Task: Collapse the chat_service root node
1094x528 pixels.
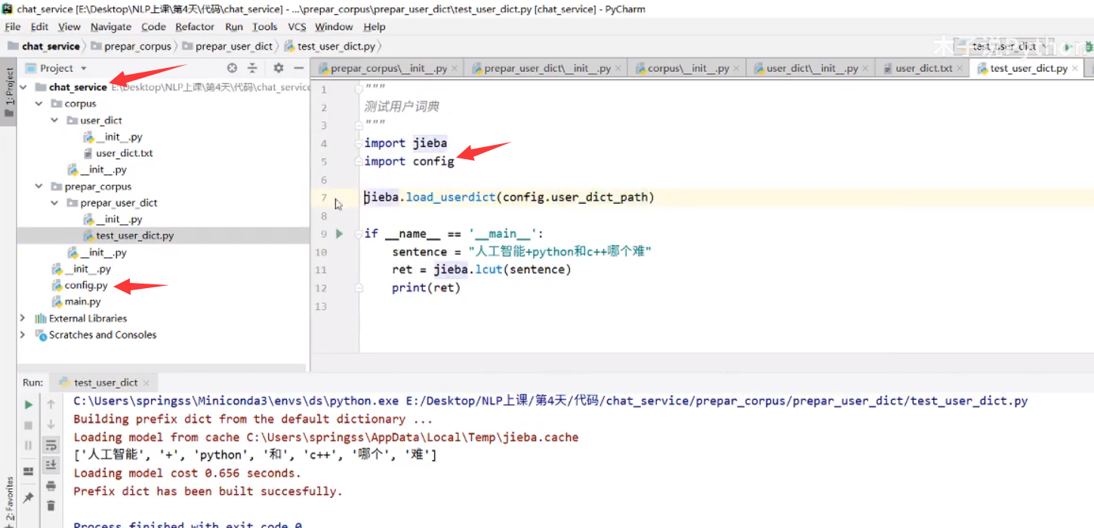Action: [x=24, y=87]
